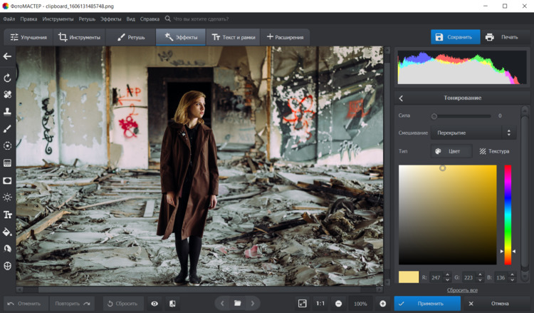Select the text tool in sidebar

8,215
